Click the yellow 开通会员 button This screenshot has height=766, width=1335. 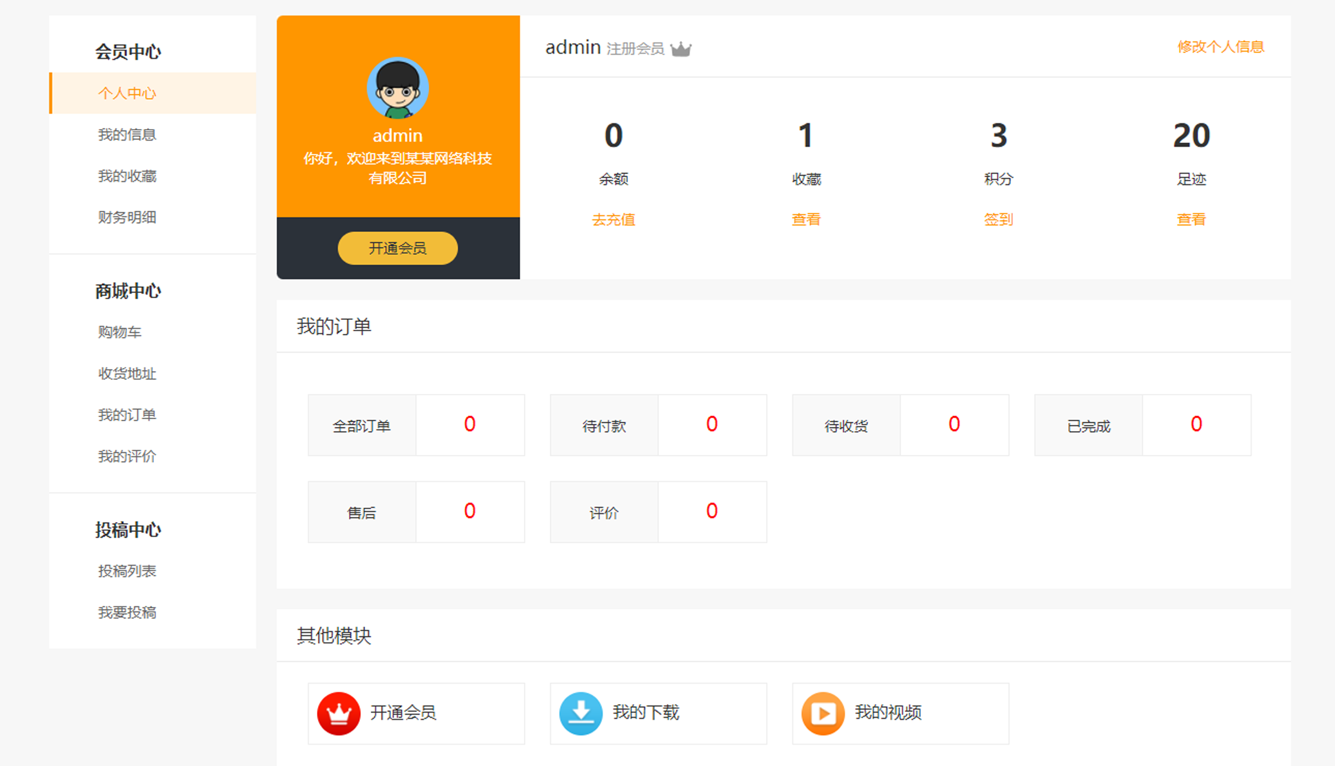tap(397, 248)
